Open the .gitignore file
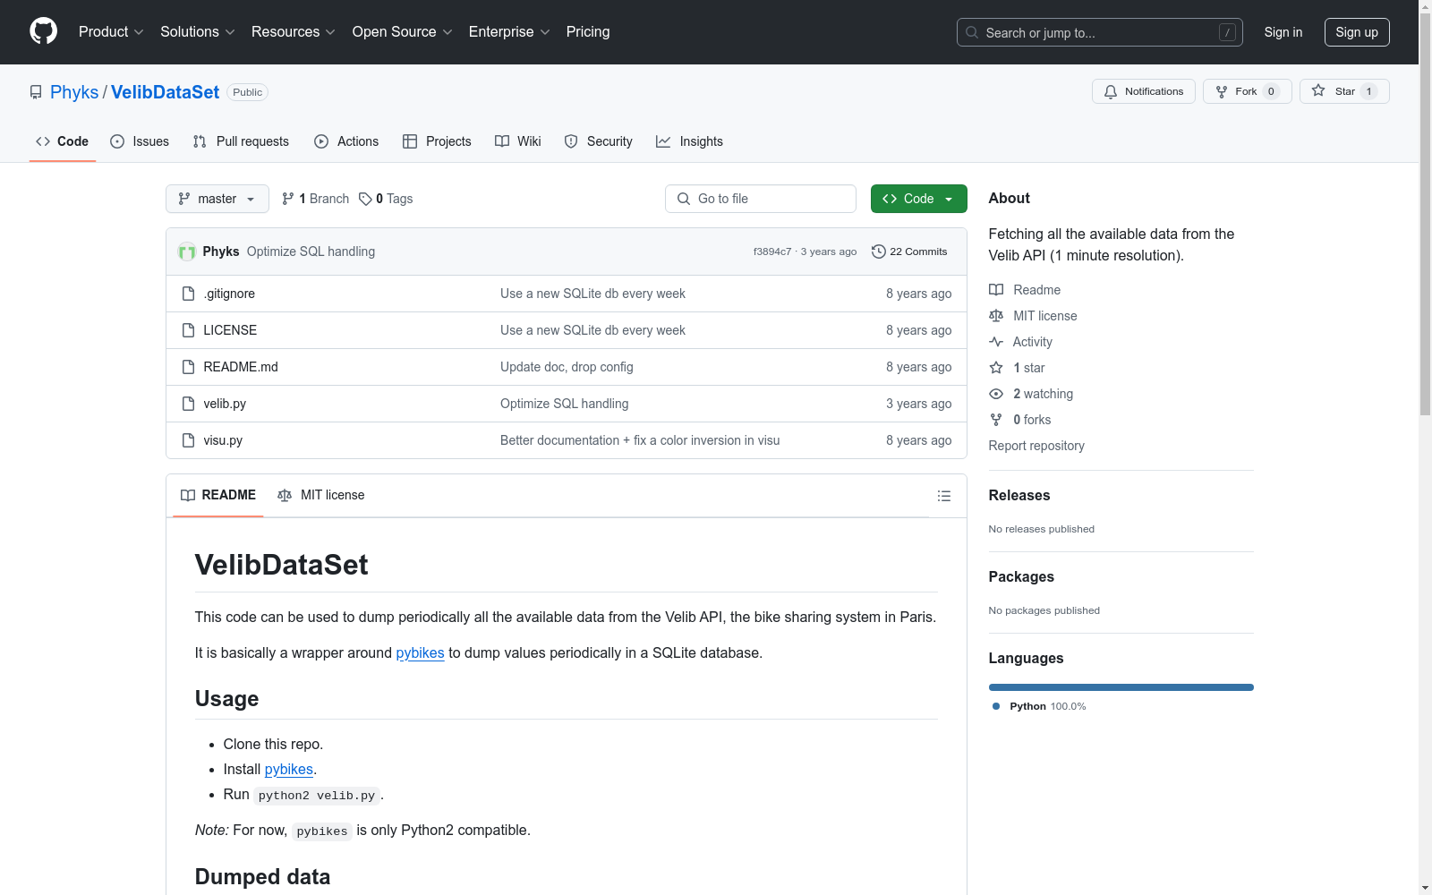 pos(229,294)
